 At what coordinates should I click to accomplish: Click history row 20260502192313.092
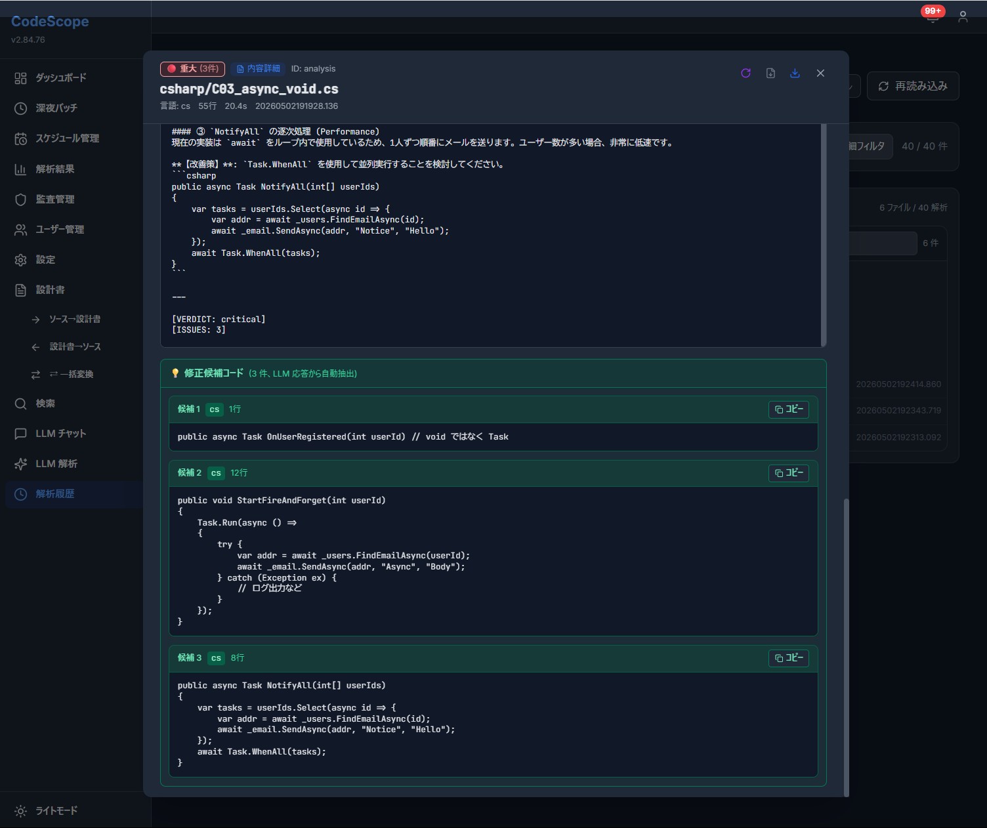pos(898,438)
